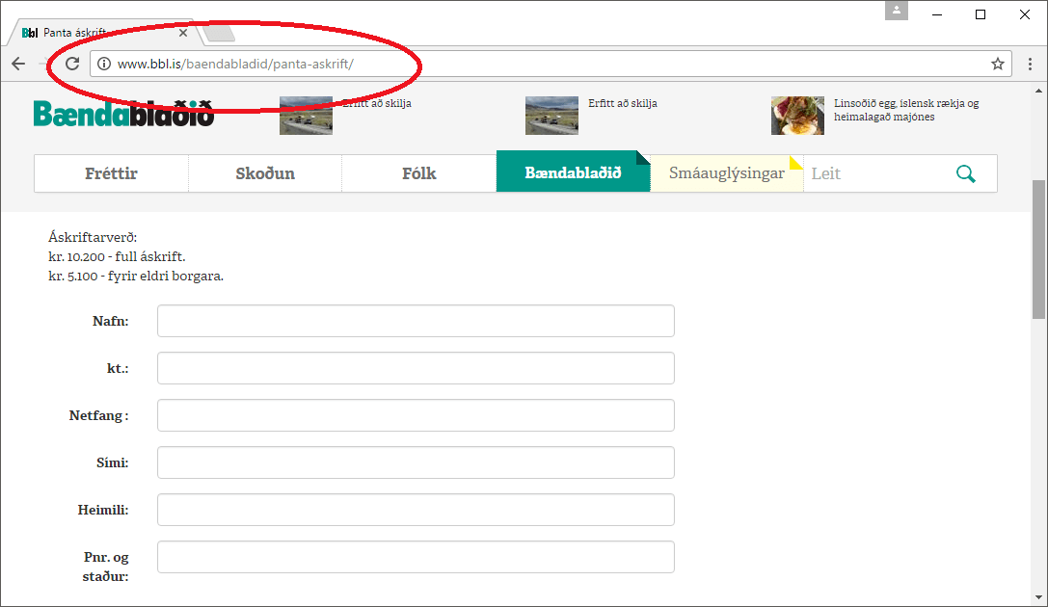
Task: Click the Sími phone field
Action: click(416, 462)
